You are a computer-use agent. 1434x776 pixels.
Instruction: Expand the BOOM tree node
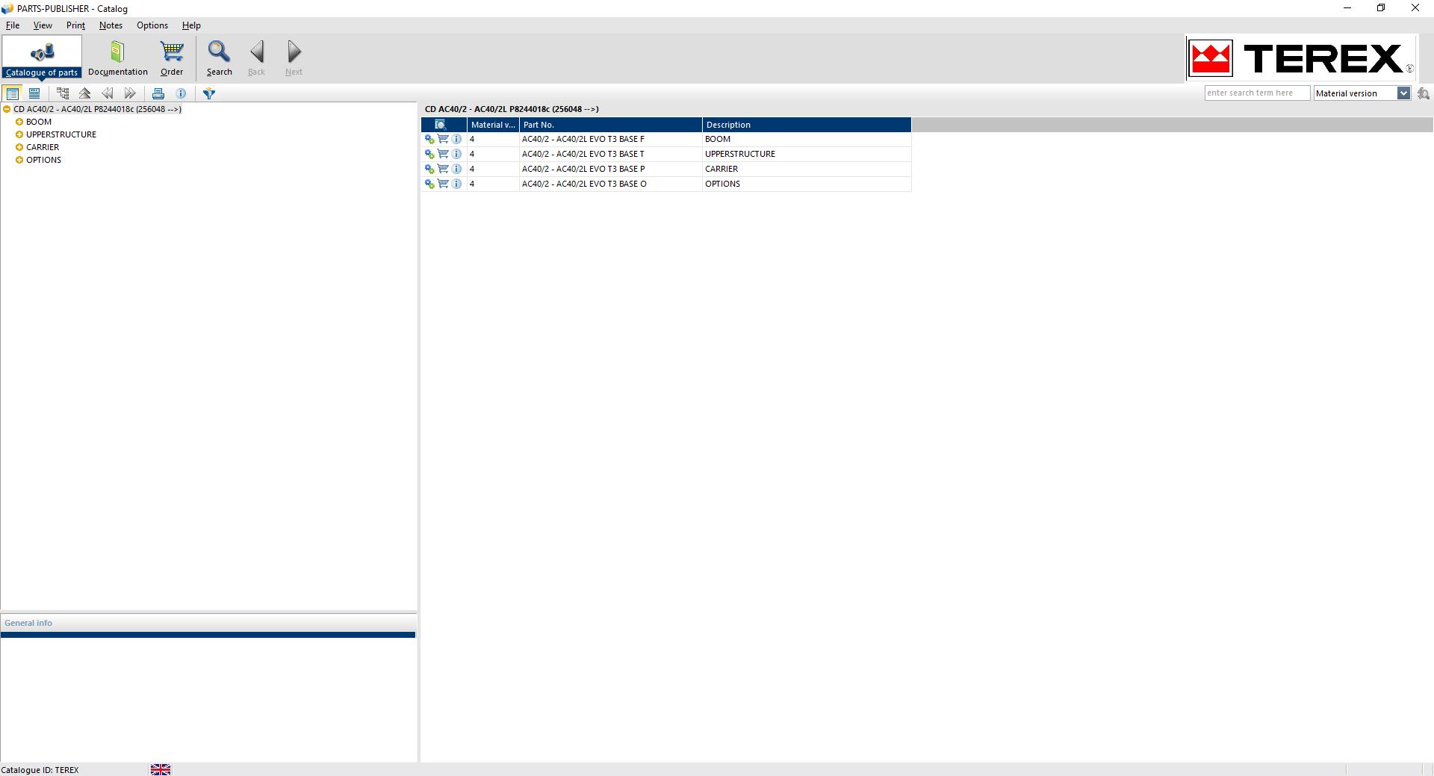(x=19, y=122)
